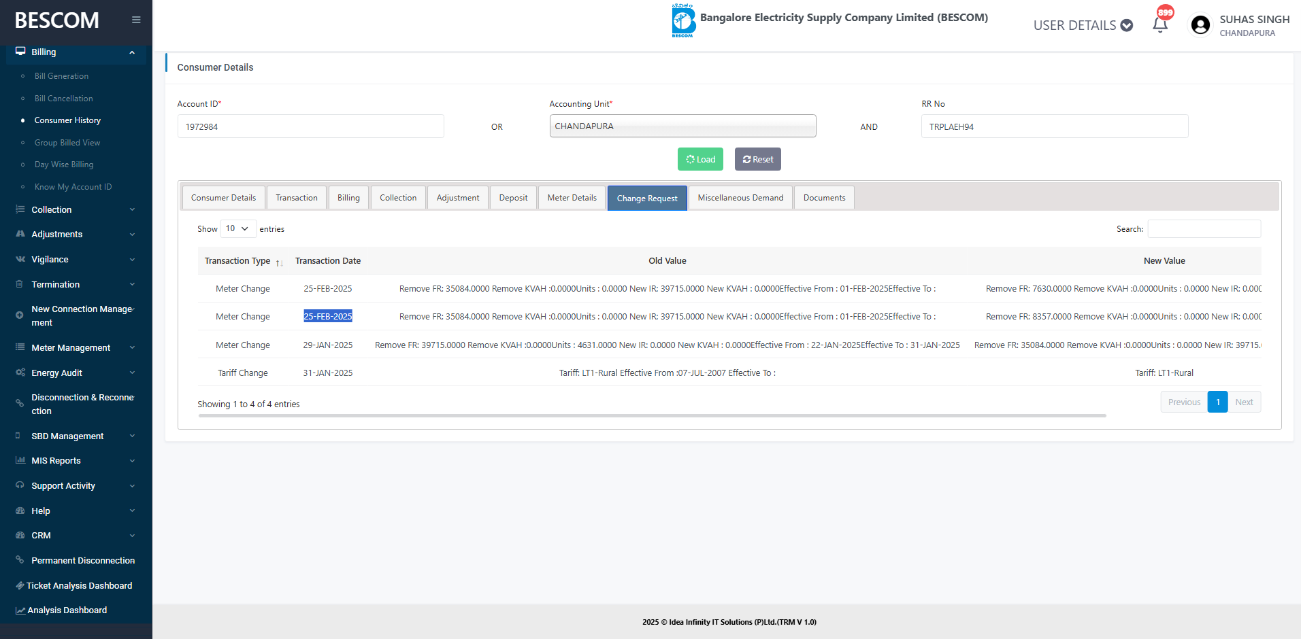The height and width of the screenshot is (639, 1301).
Task: Select page 1 in pagination
Action: pos(1218,402)
